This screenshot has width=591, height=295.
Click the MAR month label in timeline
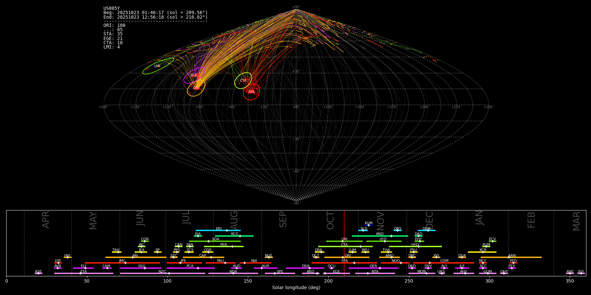577,221
